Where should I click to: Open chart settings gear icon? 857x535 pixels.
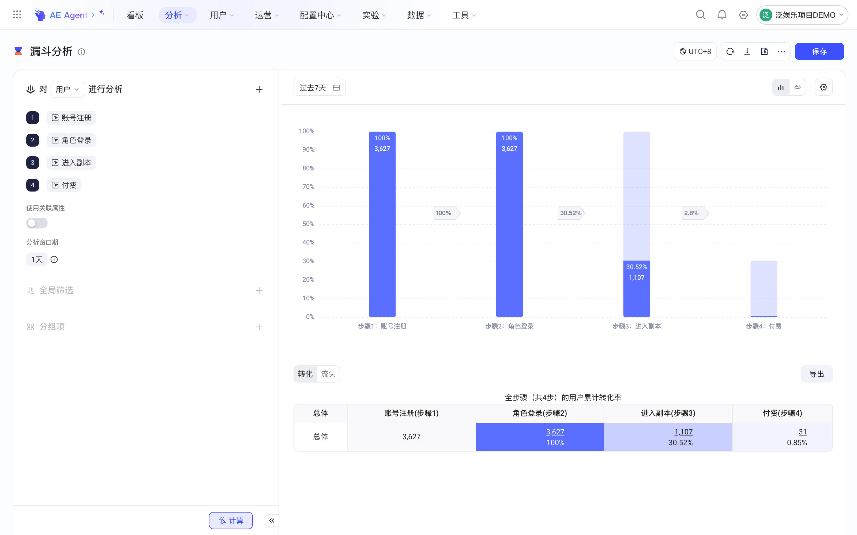tap(824, 87)
